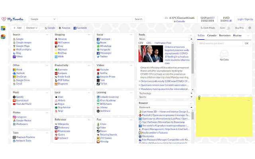Open 'Ontario records nearly 2,000 new COVID-19' headline
The height and width of the screenshot is (159, 255).
pyautogui.click(x=165, y=81)
